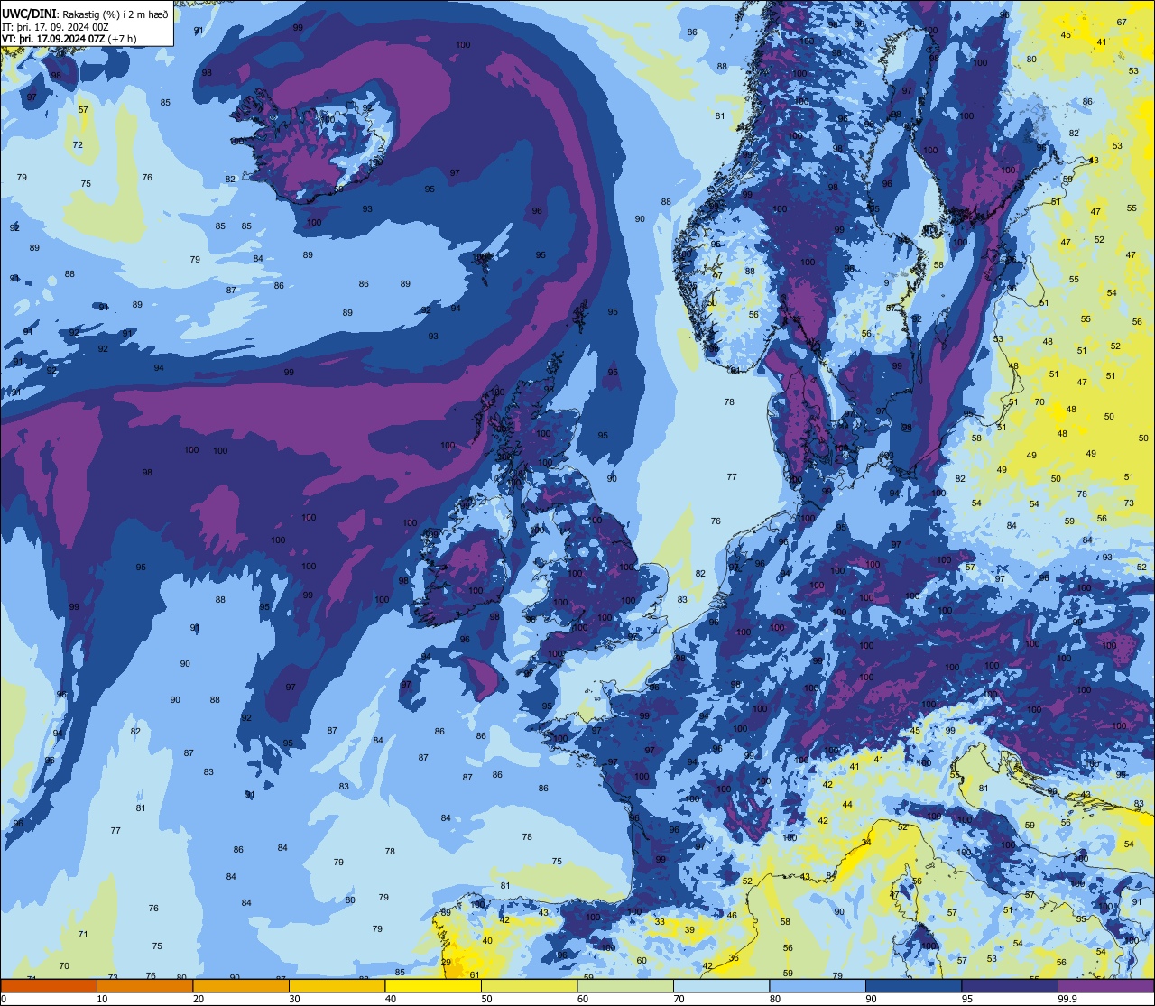Click the '67' humidity value on the map
Screen dimensions: 1155x1006
point(1122,23)
